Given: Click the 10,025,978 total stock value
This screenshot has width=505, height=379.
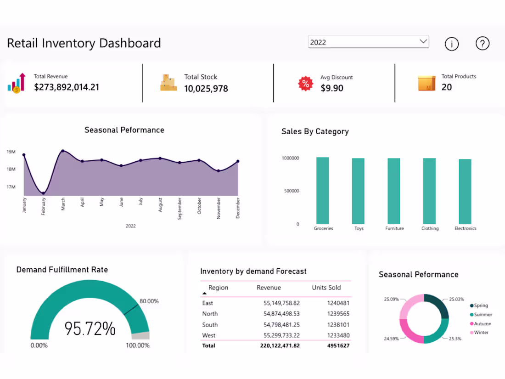Looking at the screenshot, I should pyautogui.click(x=206, y=89).
